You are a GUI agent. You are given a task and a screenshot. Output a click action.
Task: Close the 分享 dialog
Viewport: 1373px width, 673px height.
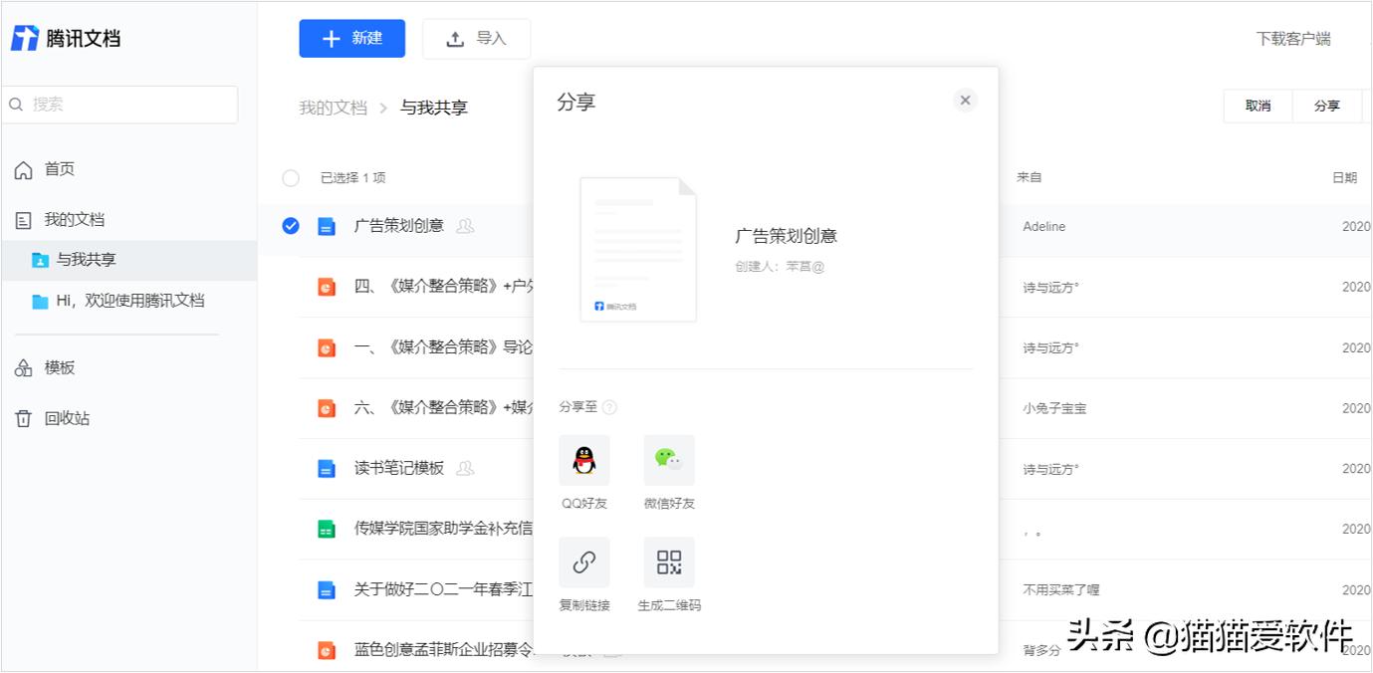point(964,100)
